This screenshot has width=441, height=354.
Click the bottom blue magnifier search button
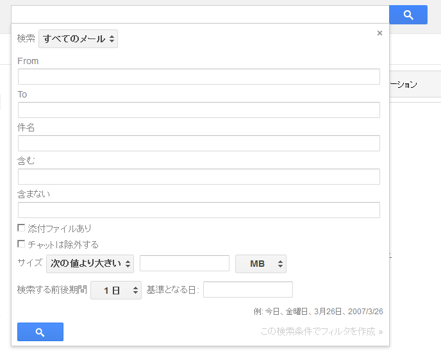40,332
